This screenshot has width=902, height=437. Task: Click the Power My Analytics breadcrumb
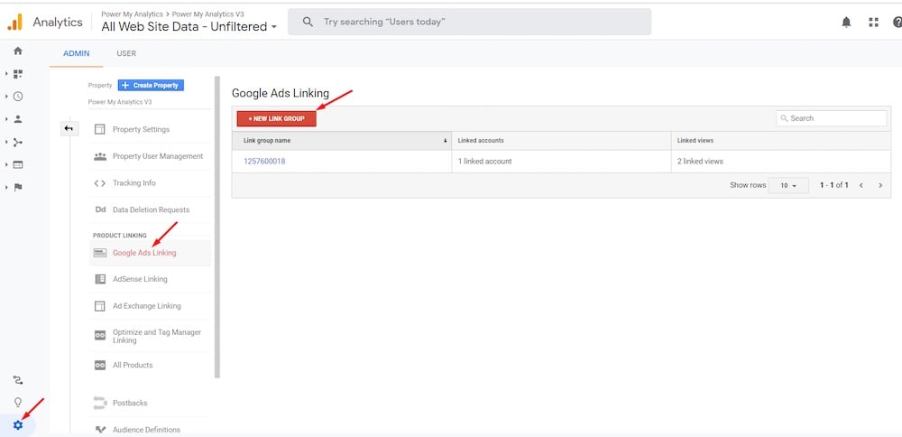[132, 14]
